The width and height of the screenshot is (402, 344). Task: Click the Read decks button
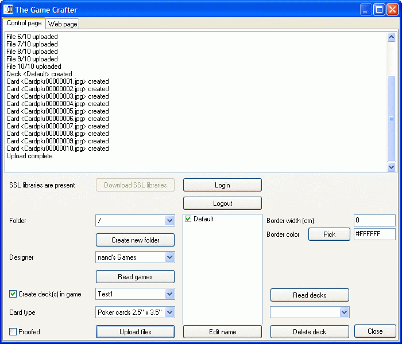(x=310, y=295)
